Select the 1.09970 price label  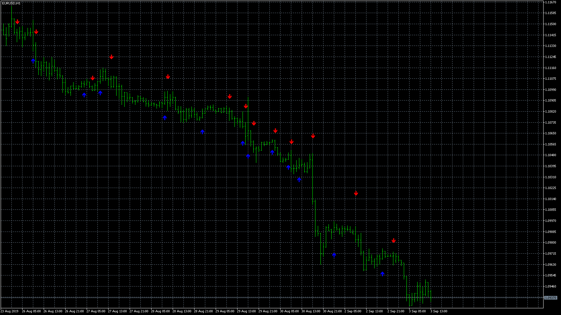click(551, 221)
